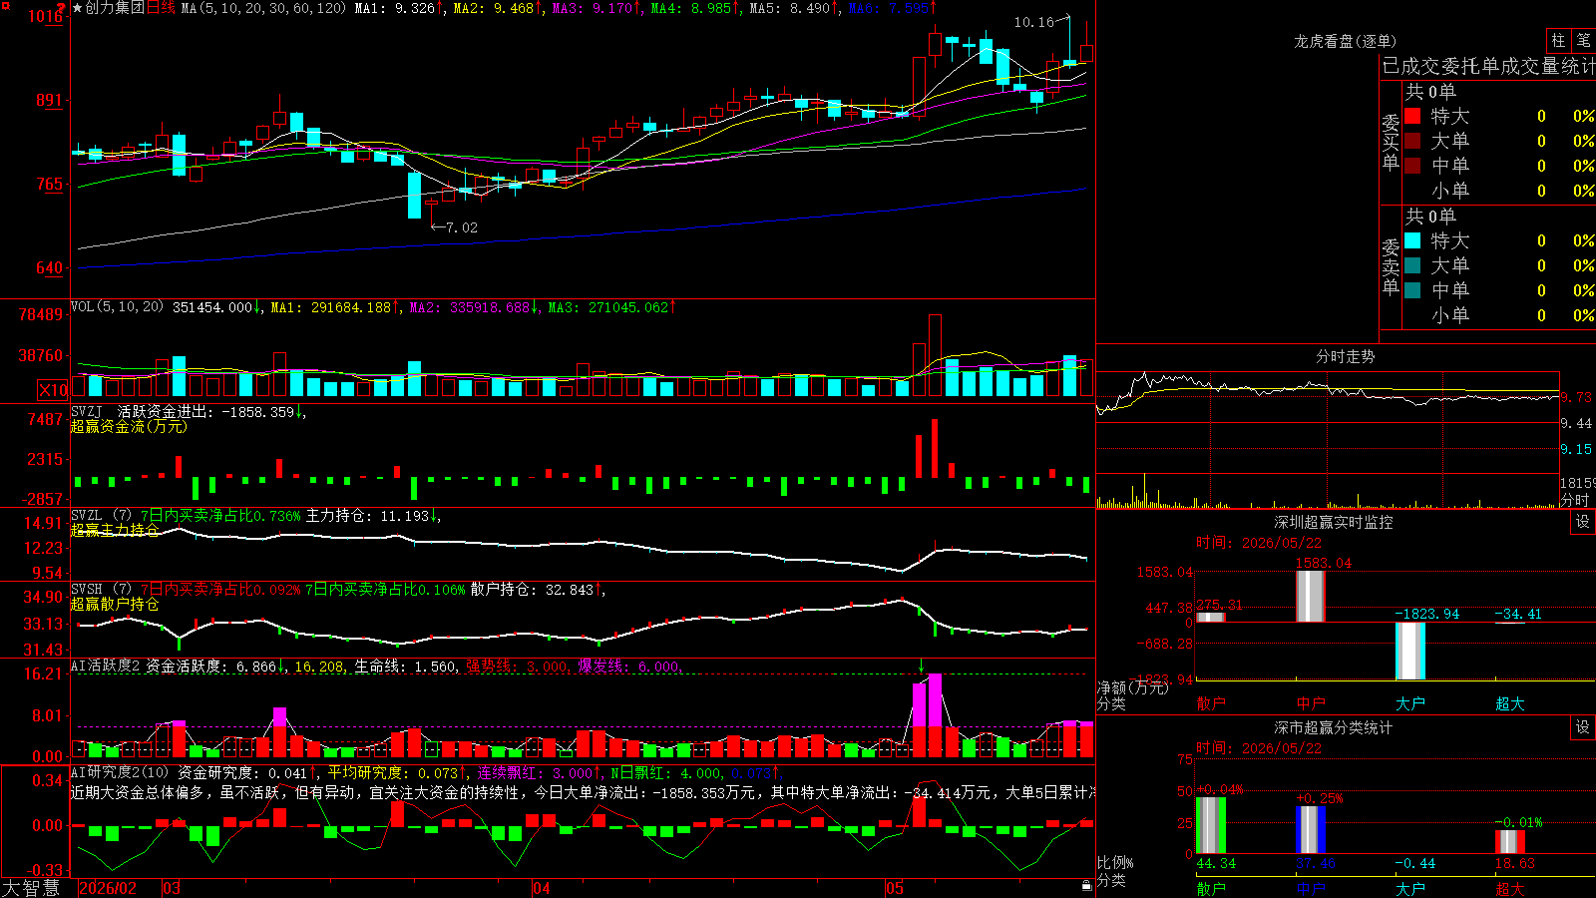
Task: Click the 大智慧 logo at bottom-left
Action: click(x=31, y=888)
